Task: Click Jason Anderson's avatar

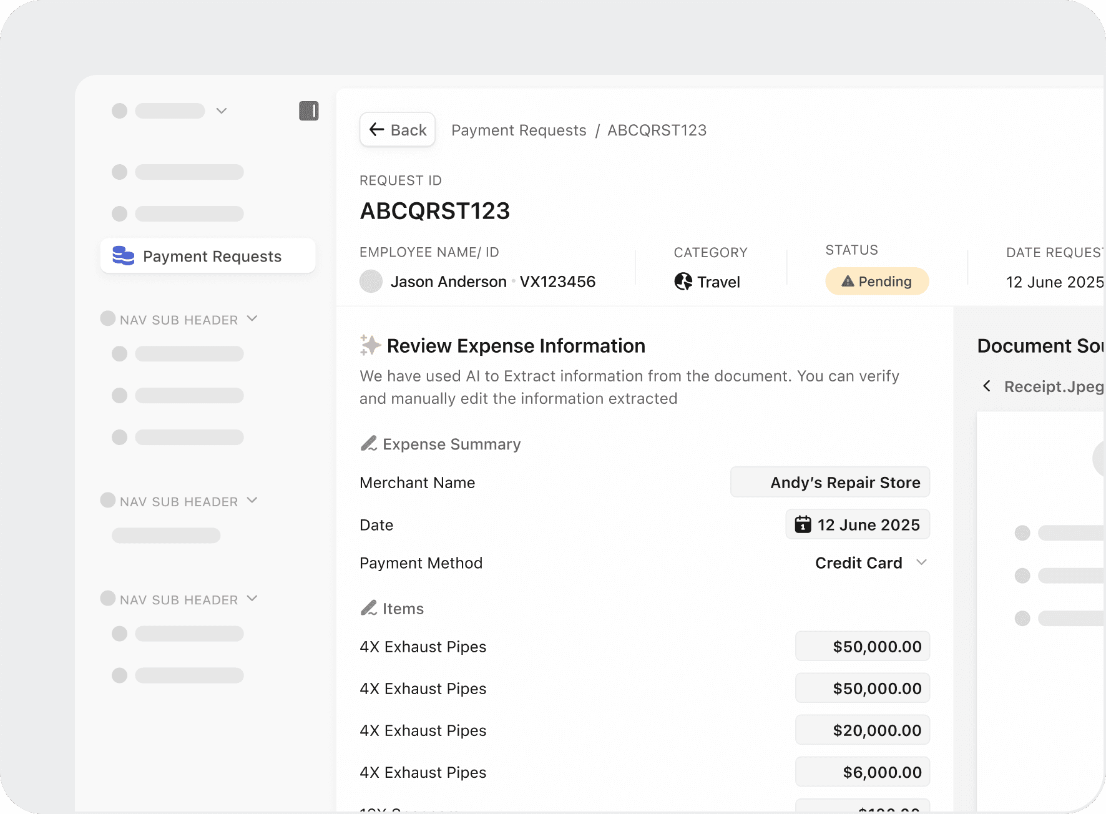Action: (x=371, y=282)
